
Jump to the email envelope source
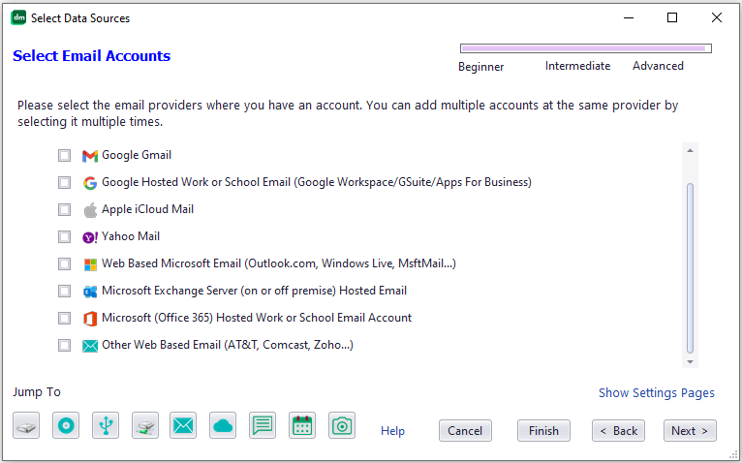click(183, 425)
